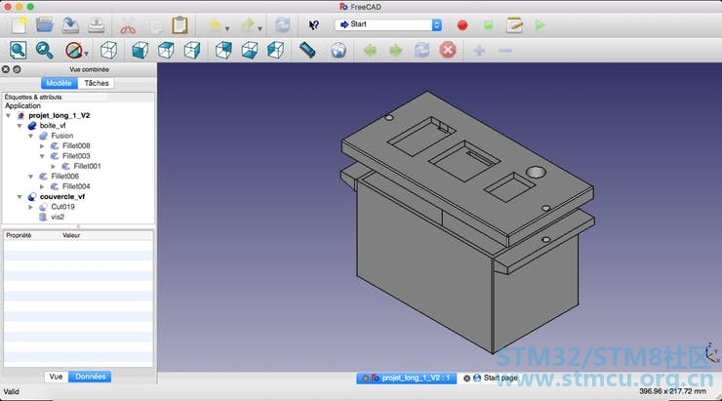The width and height of the screenshot is (722, 401).
Task: Stop macro recording with the green square
Action: (x=488, y=24)
